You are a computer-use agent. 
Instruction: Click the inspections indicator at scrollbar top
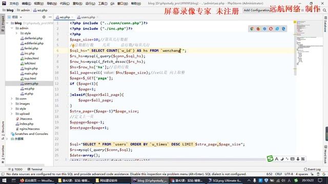tap(295, 22)
